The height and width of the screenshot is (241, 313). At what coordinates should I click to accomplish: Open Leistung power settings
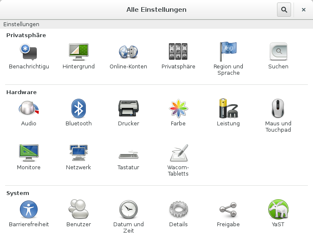(228, 109)
